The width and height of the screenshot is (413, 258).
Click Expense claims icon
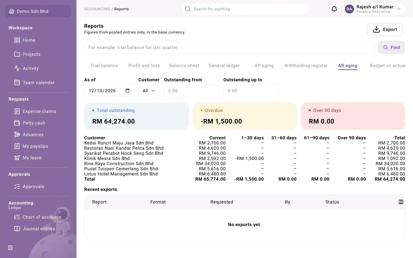pos(17,111)
